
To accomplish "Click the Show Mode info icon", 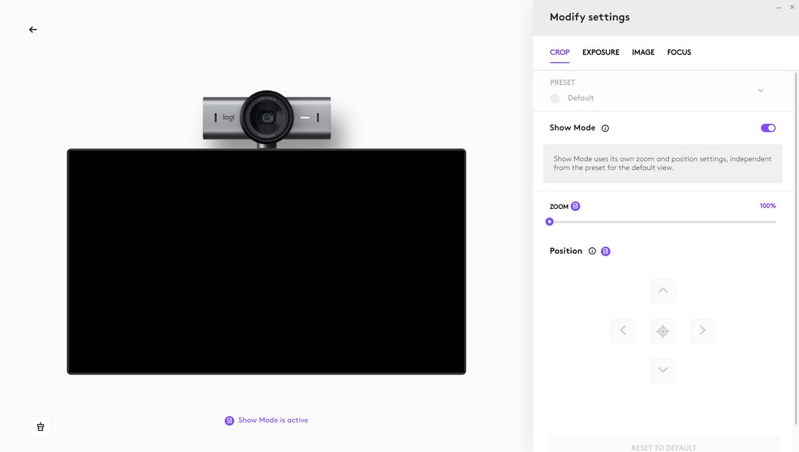I will click(x=605, y=128).
